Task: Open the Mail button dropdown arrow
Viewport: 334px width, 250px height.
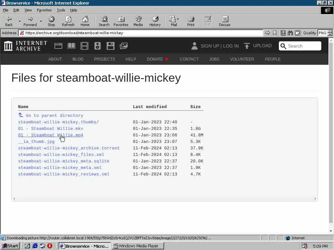Action: coord(178,19)
